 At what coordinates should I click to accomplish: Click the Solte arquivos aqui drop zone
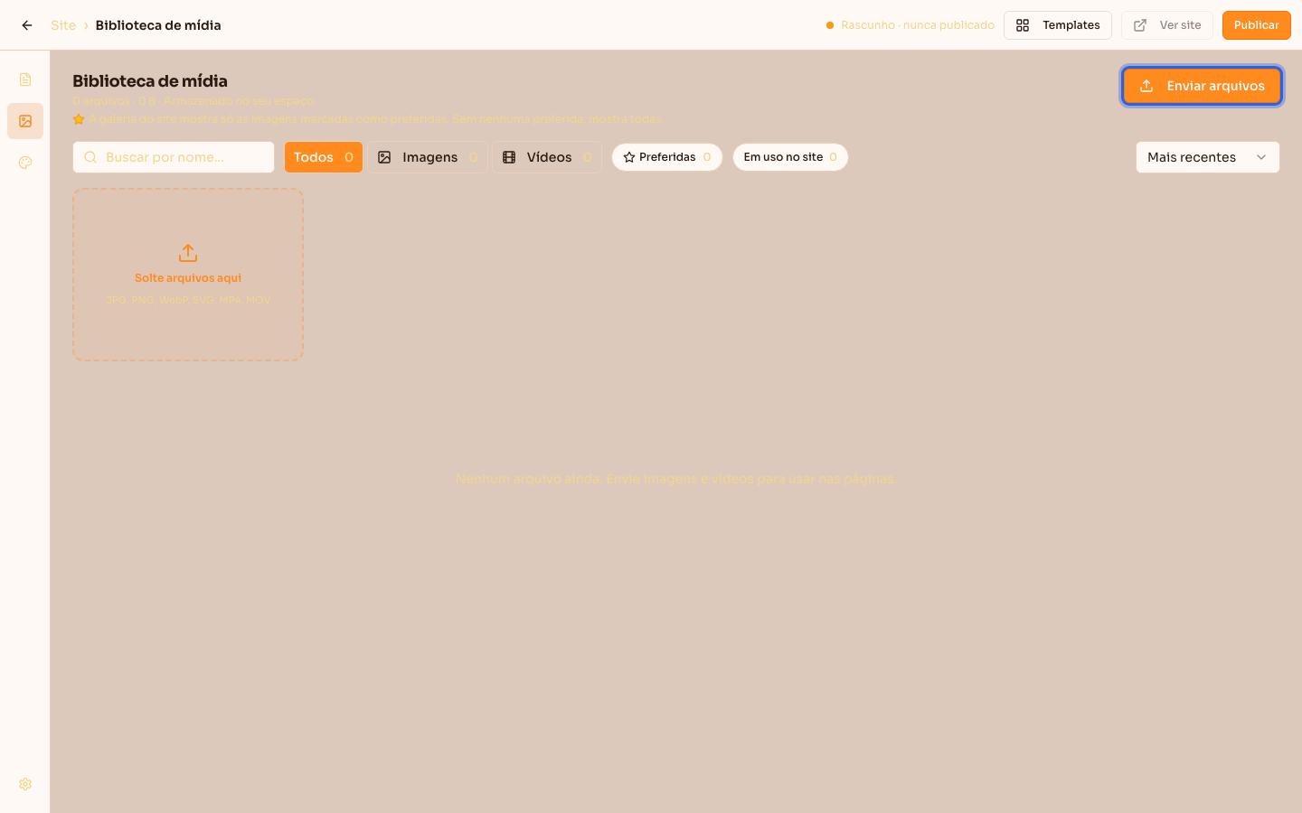pos(188,275)
